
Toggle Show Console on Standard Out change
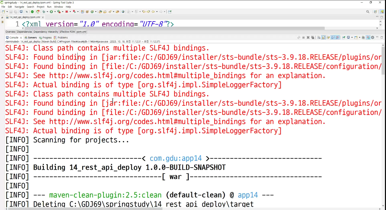[x=333, y=37]
